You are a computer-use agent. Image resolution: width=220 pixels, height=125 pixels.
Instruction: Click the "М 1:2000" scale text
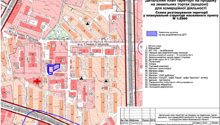[180, 19]
